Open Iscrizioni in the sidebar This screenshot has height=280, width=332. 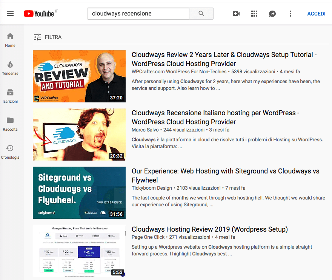coord(10,96)
